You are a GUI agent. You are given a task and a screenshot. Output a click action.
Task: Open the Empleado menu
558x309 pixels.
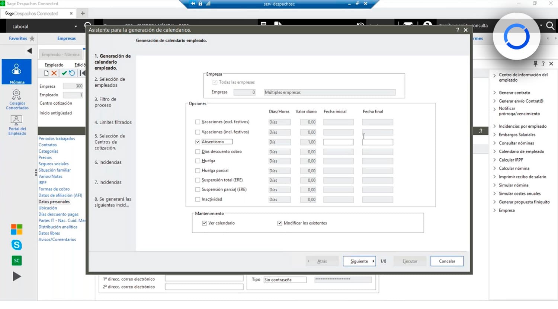pos(53,64)
